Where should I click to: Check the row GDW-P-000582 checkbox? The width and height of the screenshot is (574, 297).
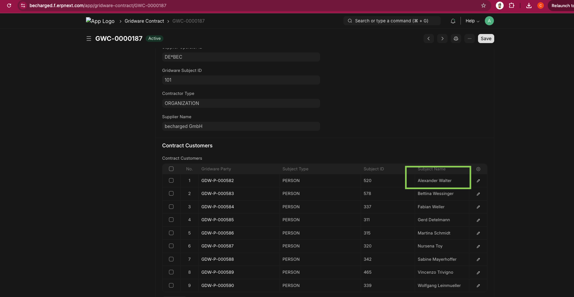[x=171, y=180]
